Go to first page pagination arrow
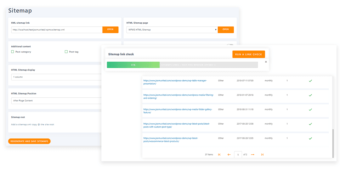Viewport: 340px width, 170px height. [219, 155]
